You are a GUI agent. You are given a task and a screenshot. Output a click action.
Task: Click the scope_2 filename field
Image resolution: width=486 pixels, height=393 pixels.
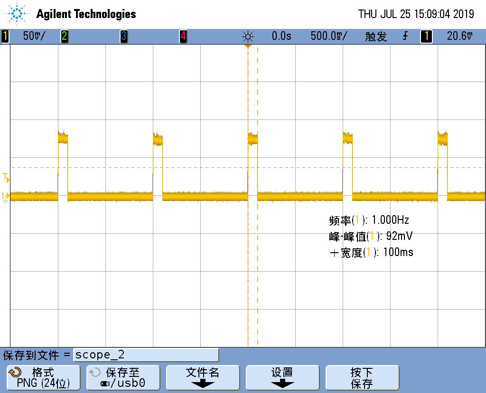(146, 355)
